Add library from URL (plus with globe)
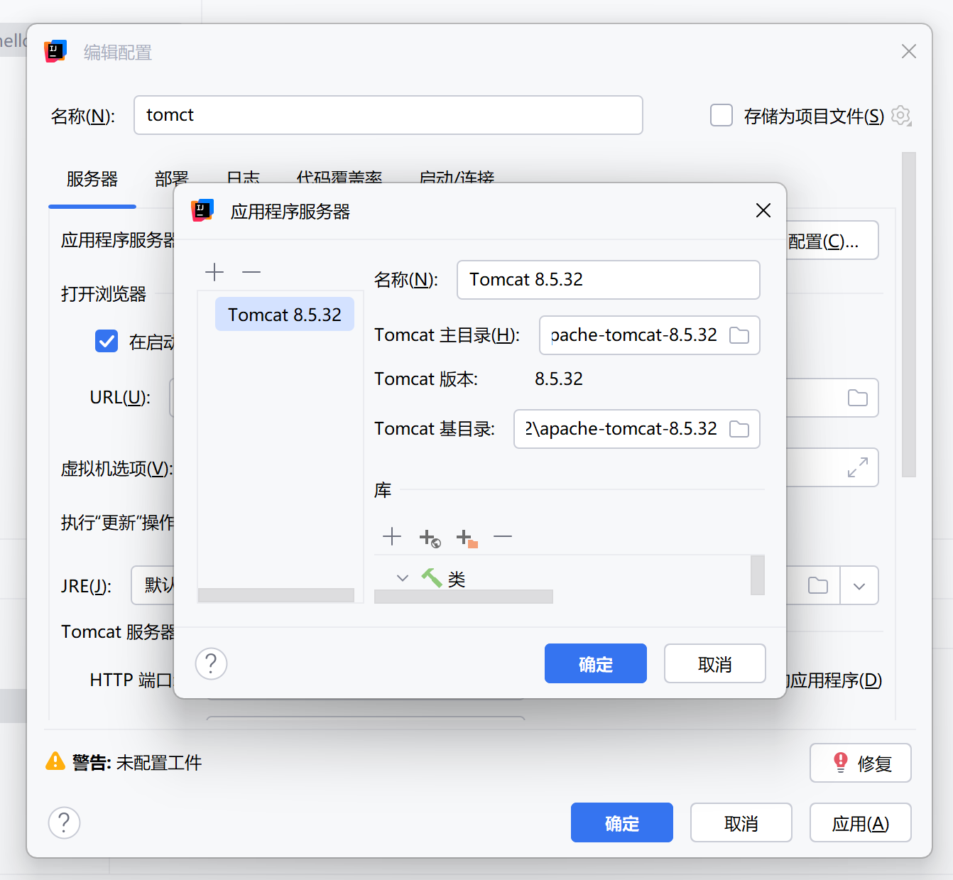The width and height of the screenshot is (953, 880). 430,538
